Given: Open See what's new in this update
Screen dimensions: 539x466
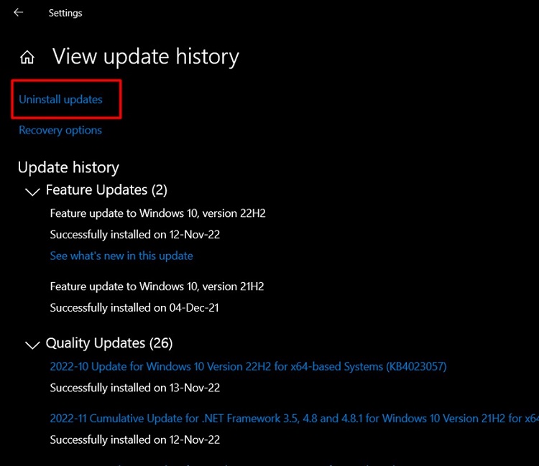Looking at the screenshot, I should pos(121,256).
